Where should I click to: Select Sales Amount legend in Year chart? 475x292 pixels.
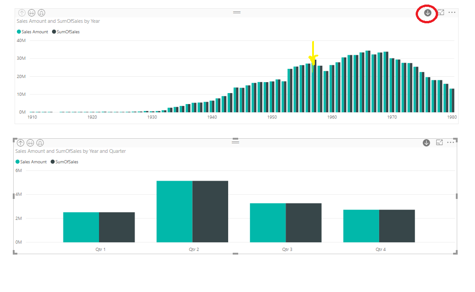coord(32,32)
